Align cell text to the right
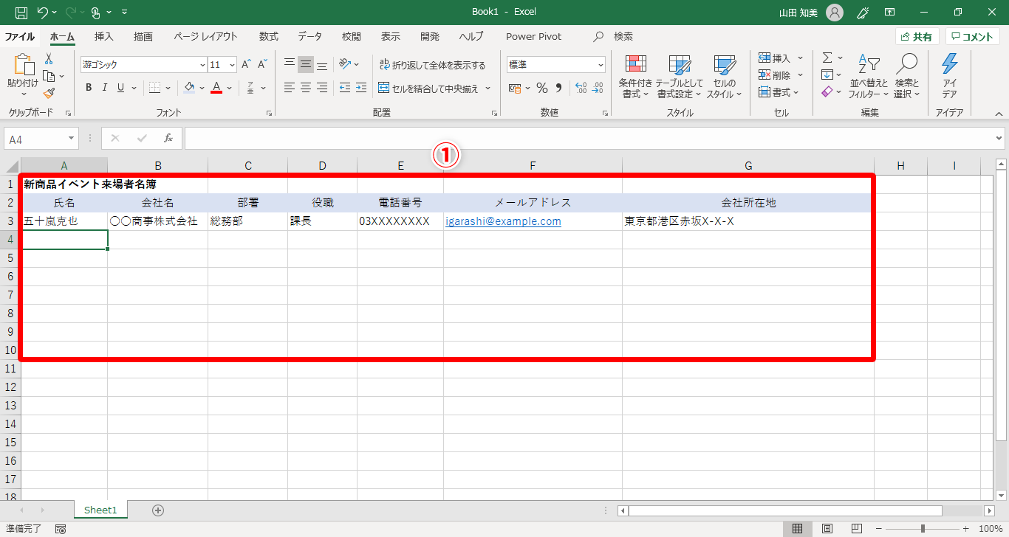This screenshot has width=1009, height=537. 322,88
